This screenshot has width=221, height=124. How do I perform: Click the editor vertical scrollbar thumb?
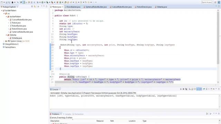pos(218,38)
